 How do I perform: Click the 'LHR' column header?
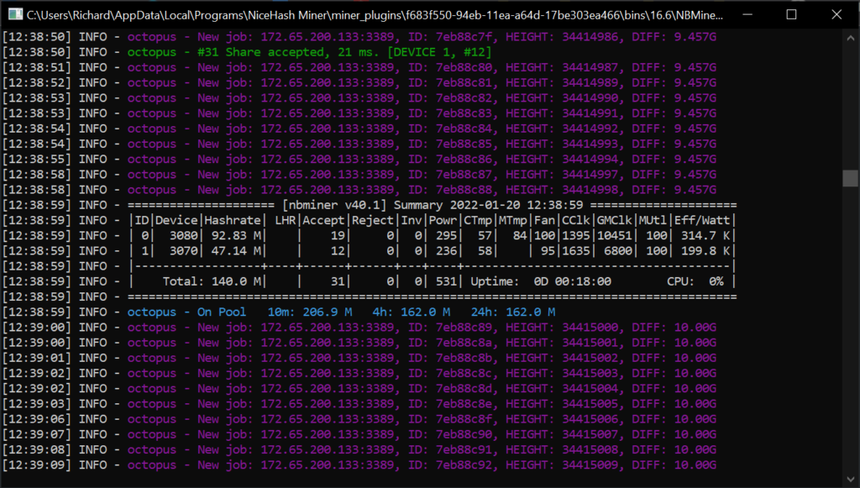click(286, 220)
